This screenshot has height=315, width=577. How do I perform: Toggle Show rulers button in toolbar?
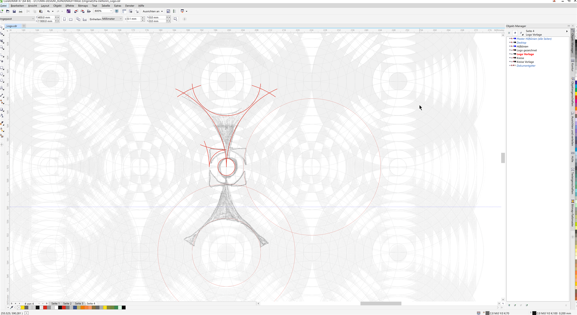pyautogui.click(x=124, y=11)
